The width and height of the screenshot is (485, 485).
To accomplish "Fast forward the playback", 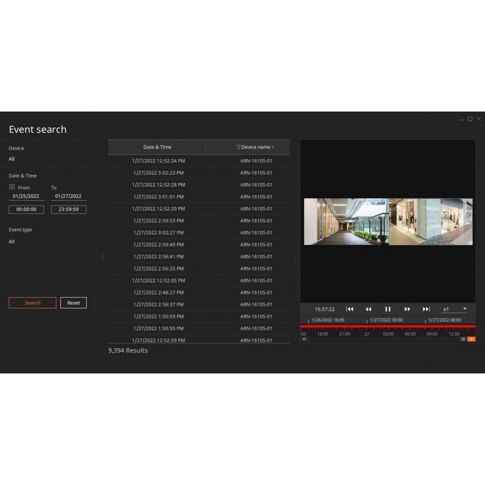I will pyautogui.click(x=407, y=309).
